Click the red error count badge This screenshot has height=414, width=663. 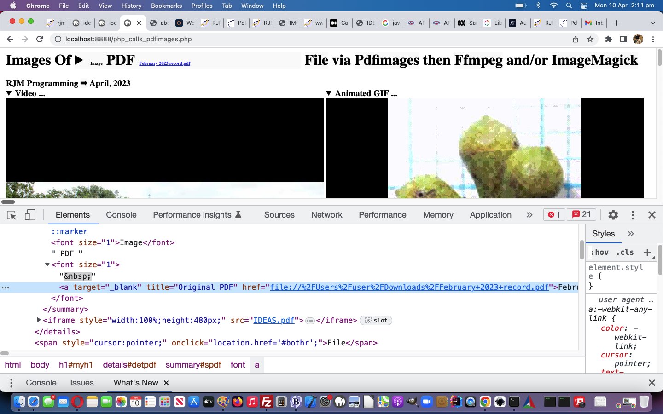click(554, 215)
